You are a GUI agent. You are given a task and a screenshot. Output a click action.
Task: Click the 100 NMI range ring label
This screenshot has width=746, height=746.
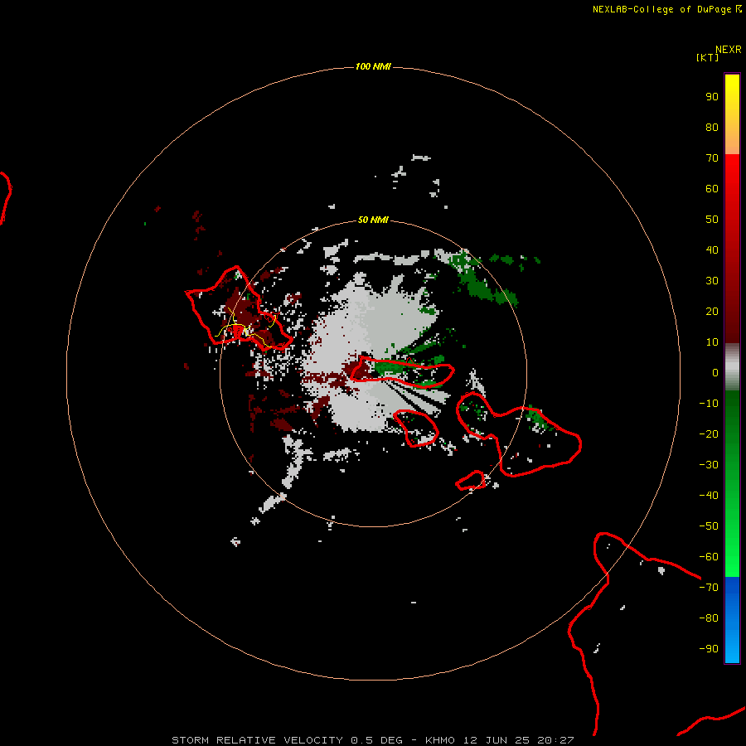(373, 66)
